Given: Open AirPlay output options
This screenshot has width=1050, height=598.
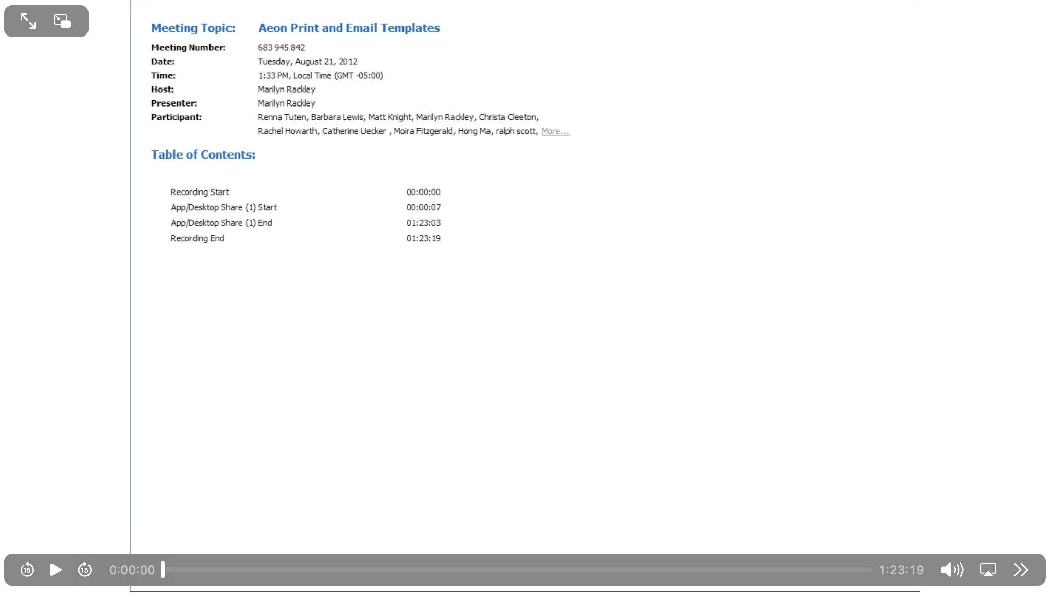Looking at the screenshot, I should tap(988, 570).
